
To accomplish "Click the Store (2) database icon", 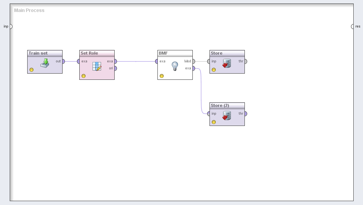I will click(227, 115).
